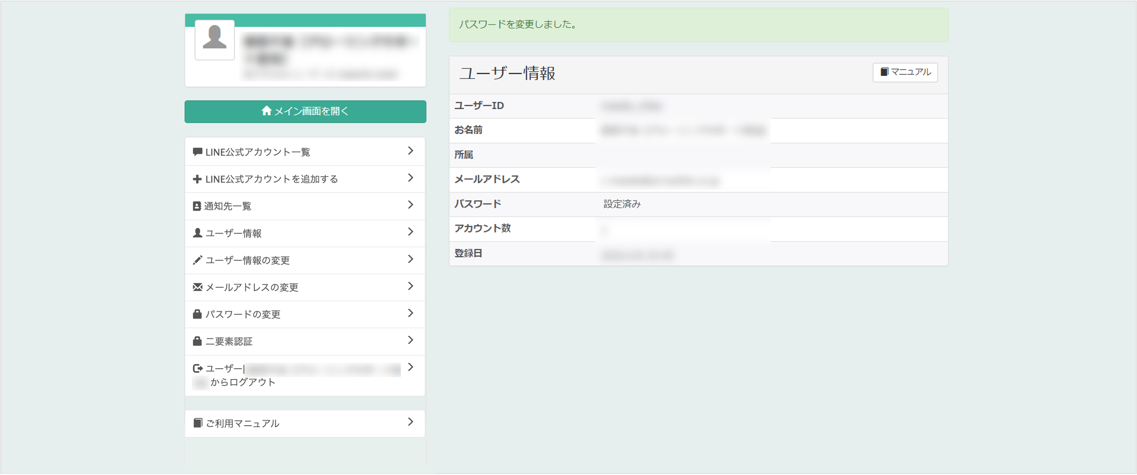Click the pencil icon for ユーザー情報の変更
1137x475 pixels.
197,260
